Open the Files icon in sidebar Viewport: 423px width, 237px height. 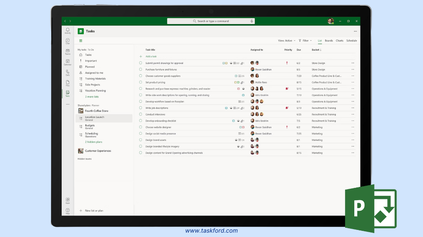[x=67, y=83]
